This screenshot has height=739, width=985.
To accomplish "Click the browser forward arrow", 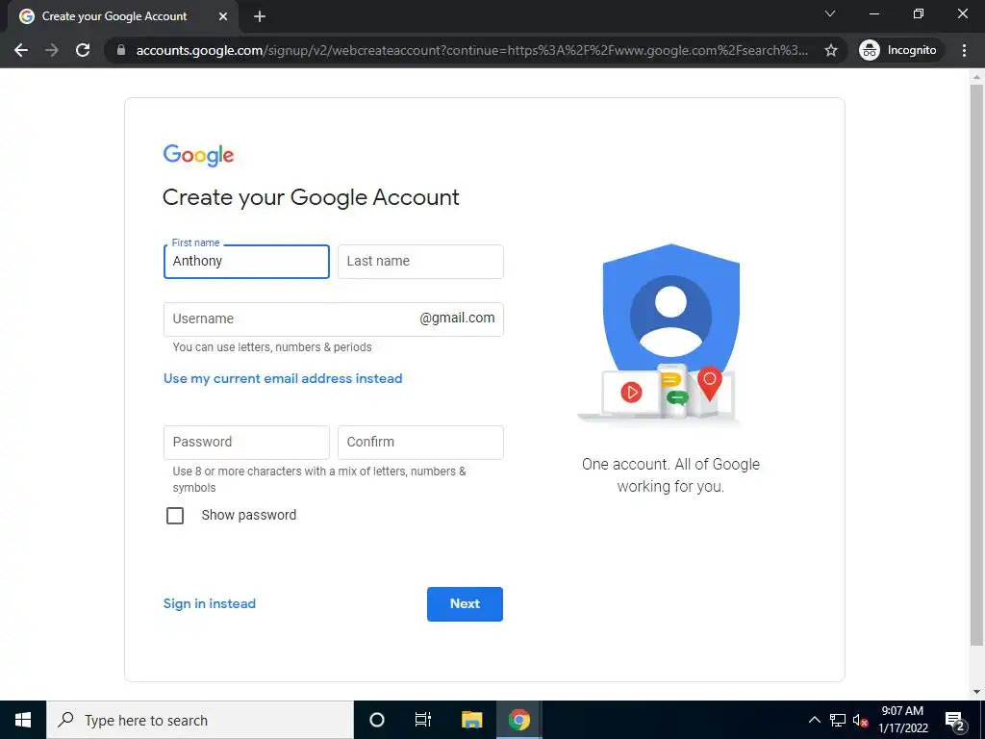I will click(x=52, y=50).
